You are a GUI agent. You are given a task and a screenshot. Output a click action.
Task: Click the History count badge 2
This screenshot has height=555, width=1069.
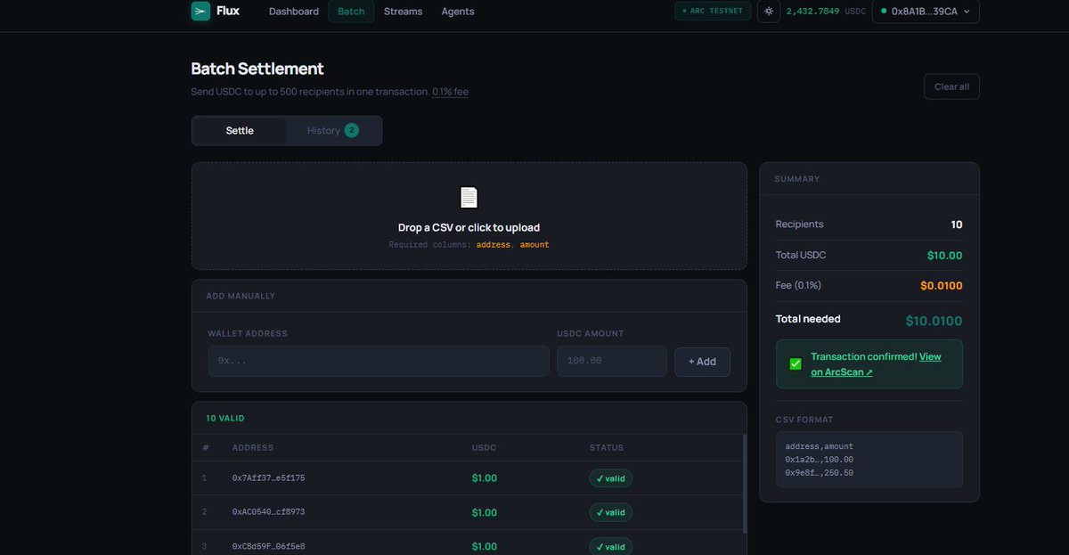(x=352, y=130)
